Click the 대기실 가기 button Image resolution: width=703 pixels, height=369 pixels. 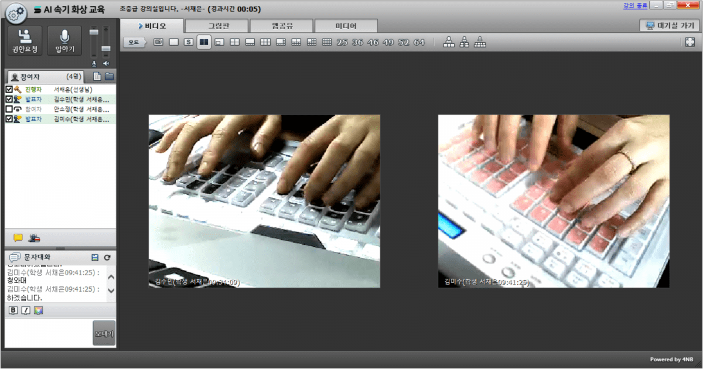pos(669,26)
